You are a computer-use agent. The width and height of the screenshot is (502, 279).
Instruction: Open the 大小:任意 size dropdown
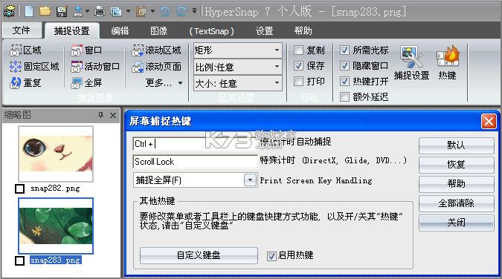click(237, 83)
